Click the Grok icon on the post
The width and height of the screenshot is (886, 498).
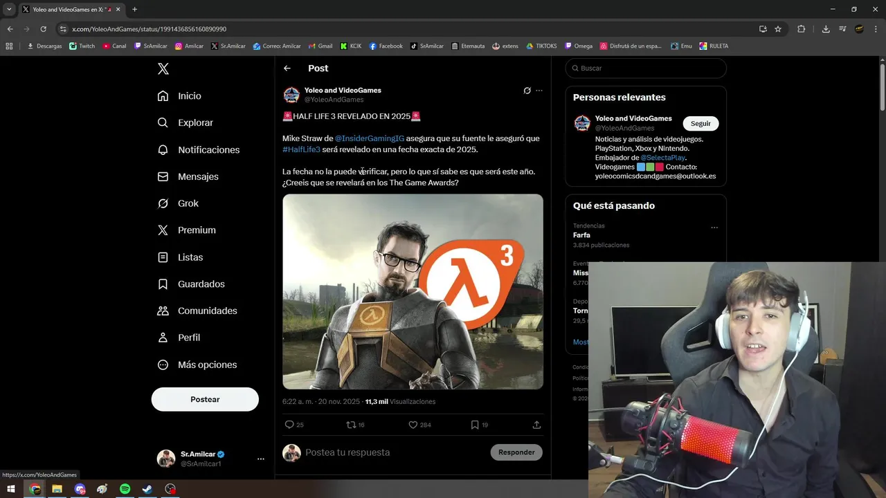click(x=527, y=91)
